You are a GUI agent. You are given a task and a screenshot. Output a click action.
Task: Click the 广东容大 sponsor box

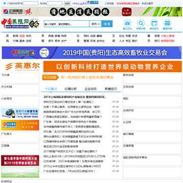point(20,137)
